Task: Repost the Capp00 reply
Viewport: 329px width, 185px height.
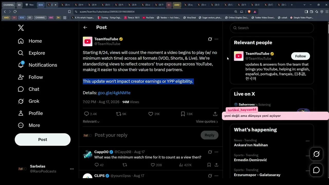Action: tap(125, 165)
